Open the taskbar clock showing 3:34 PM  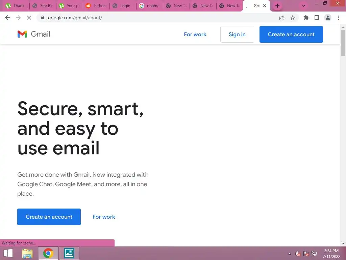pyautogui.click(x=331, y=254)
